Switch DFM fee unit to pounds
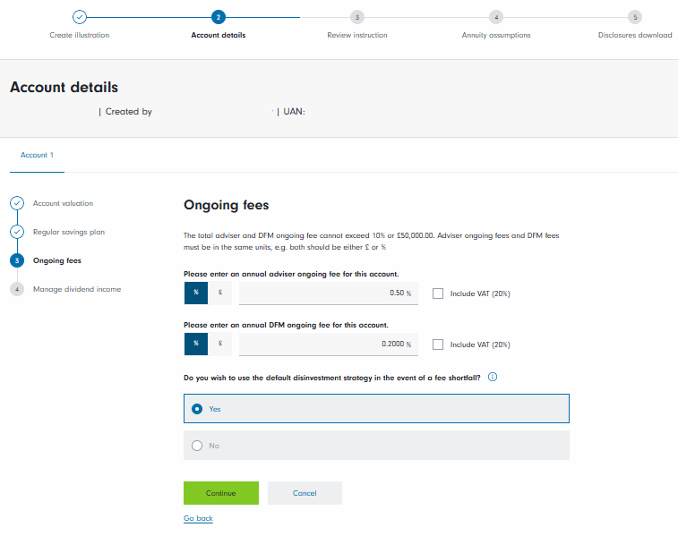The image size is (678, 553). tap(220, 345)
